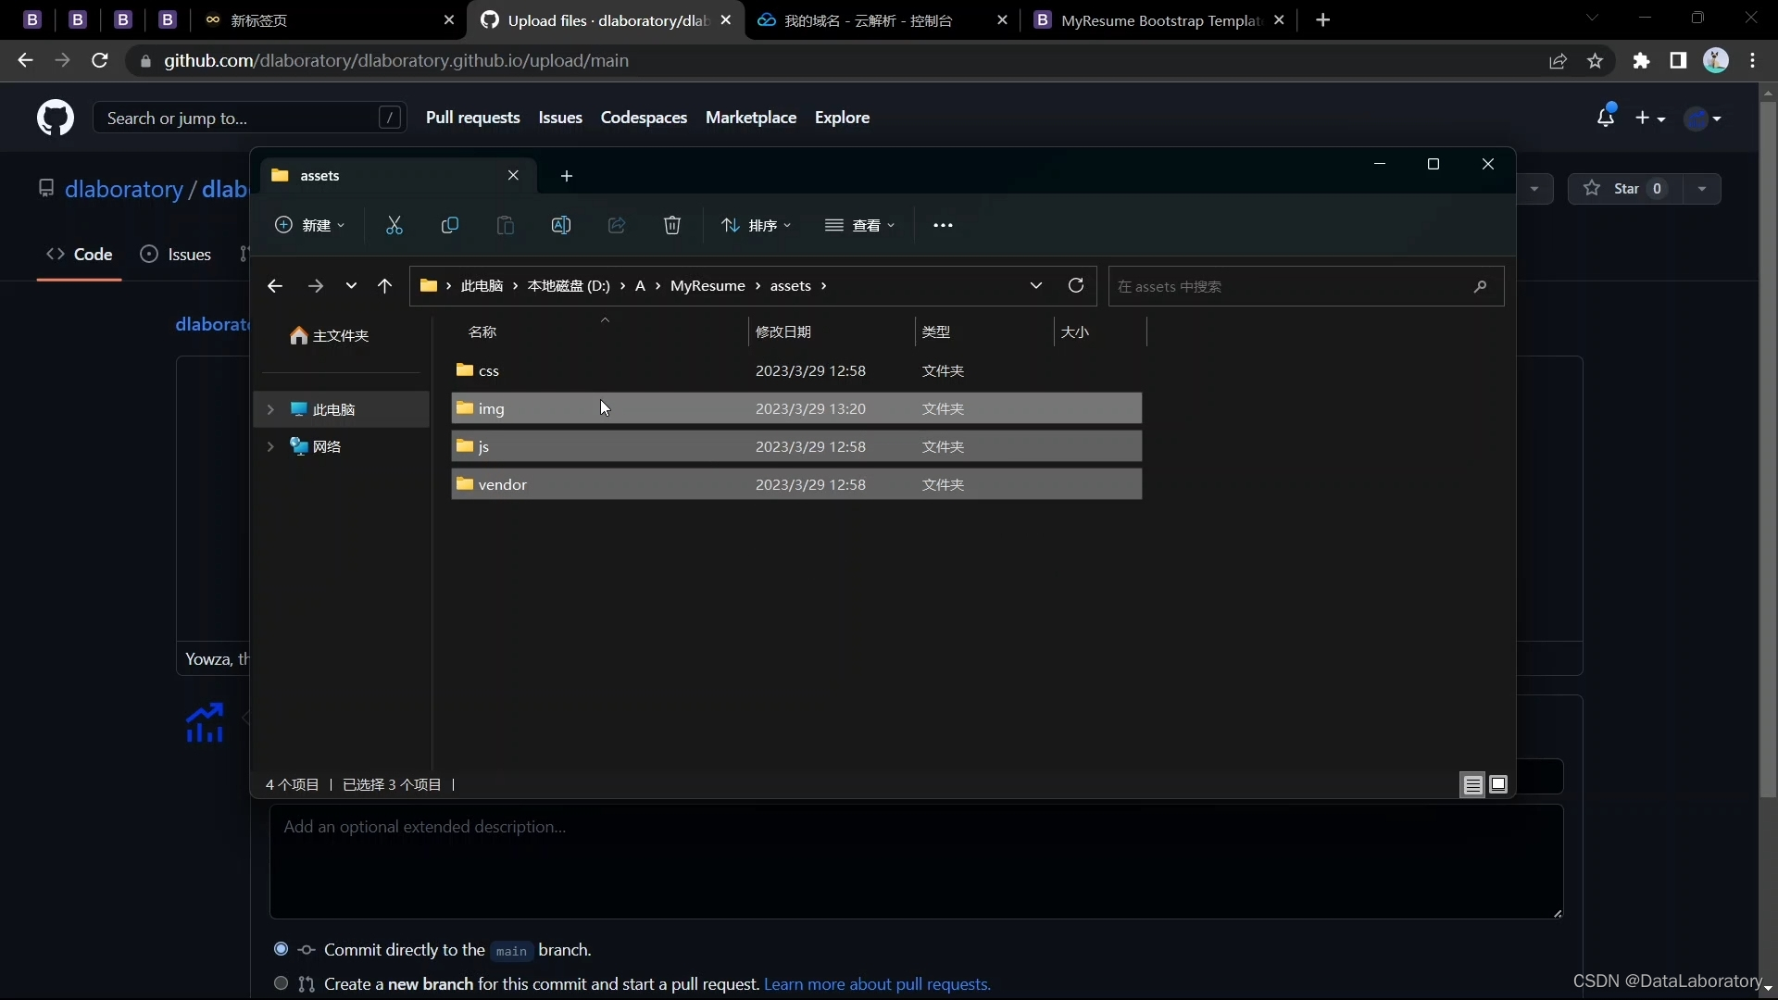This screenshot has width=1778, height=1000.
Task: Select Commit directly to the main branch
Action: point(282,949)
